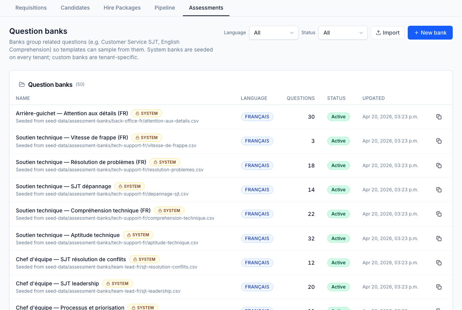Click SYSTEM badge on SJT leadership
This screenshot has height=310, width=462.
tap(117, 283)
